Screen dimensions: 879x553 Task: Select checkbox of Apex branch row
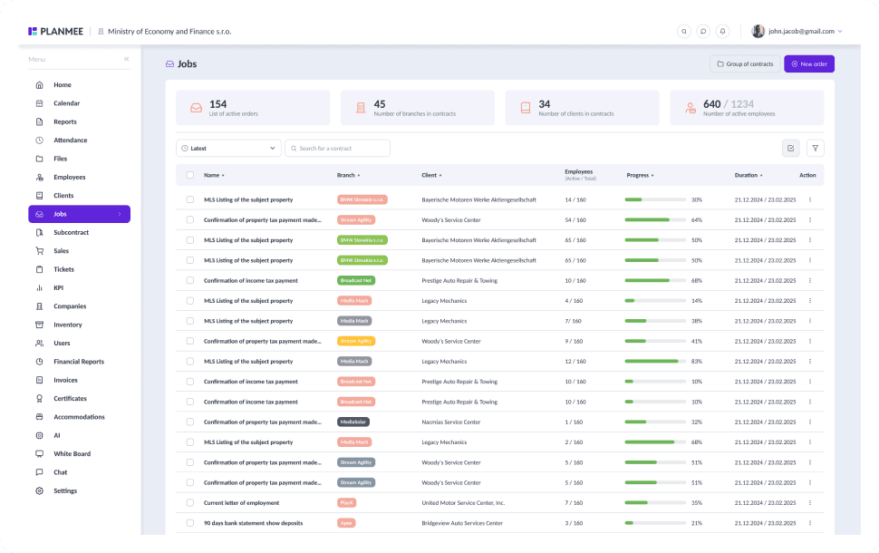[190, 523]
